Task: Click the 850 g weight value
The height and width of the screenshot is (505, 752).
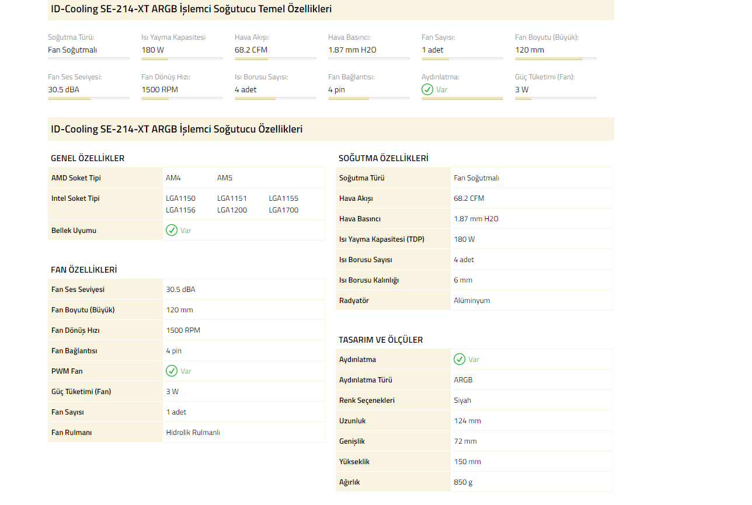Action: [464, 482]
